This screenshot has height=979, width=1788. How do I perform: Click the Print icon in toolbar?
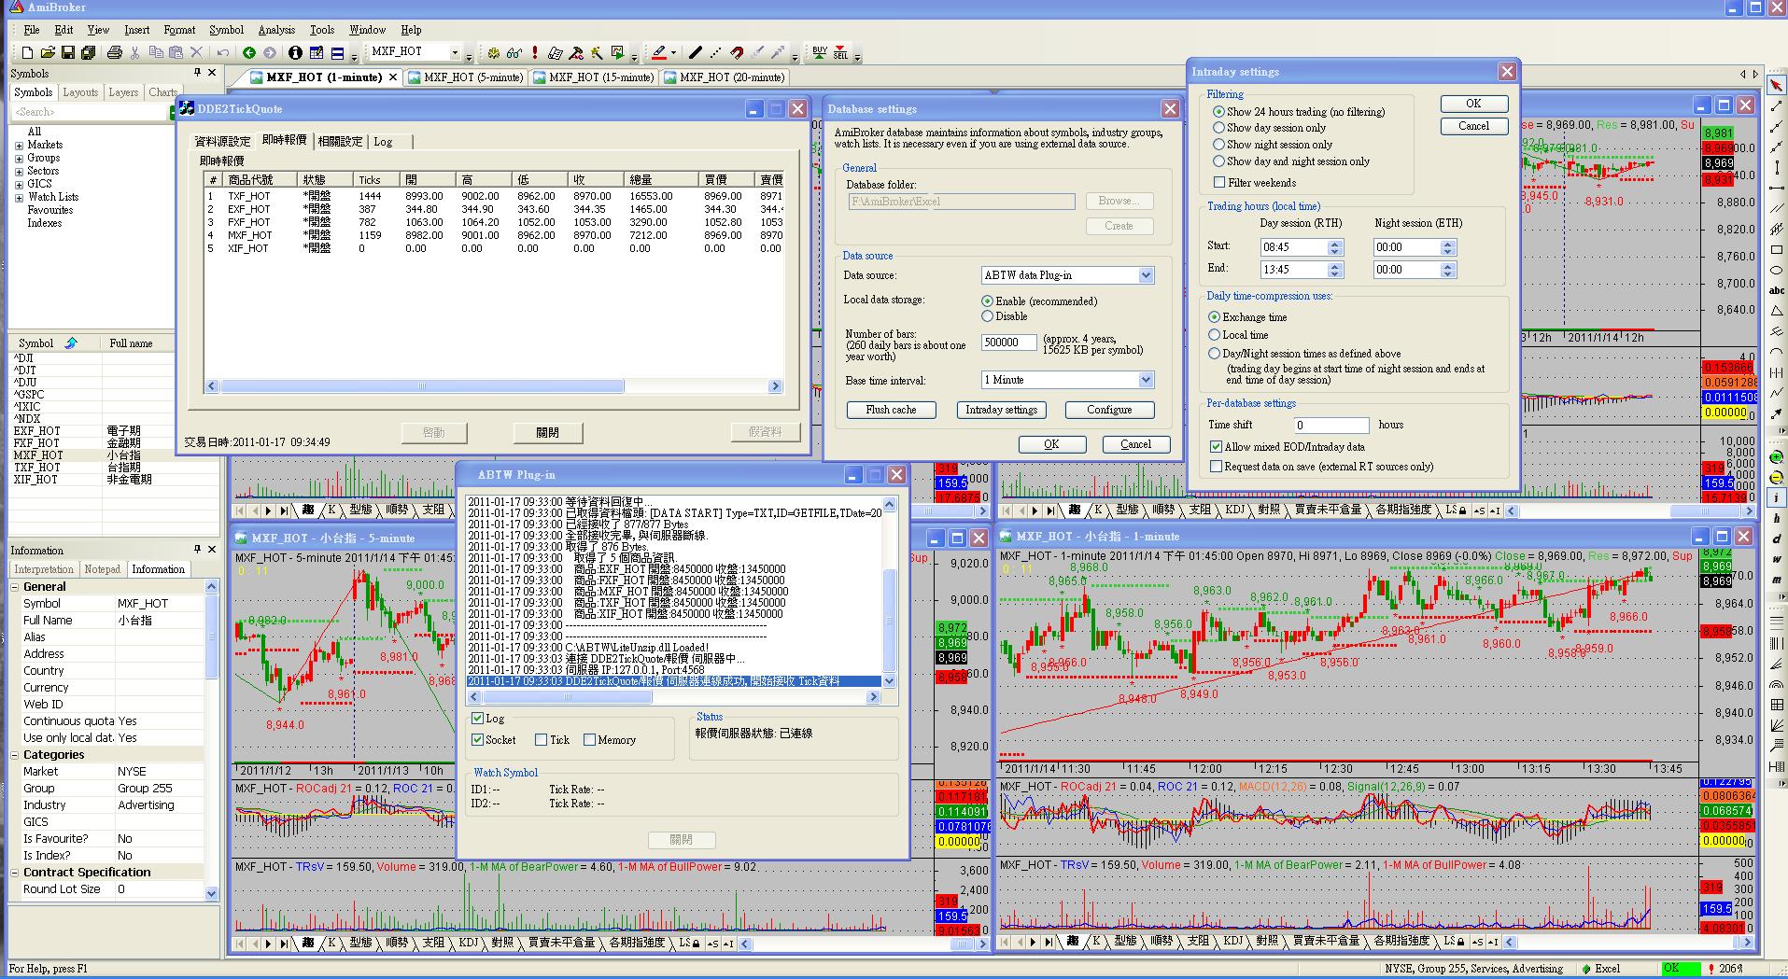[114, 52]
